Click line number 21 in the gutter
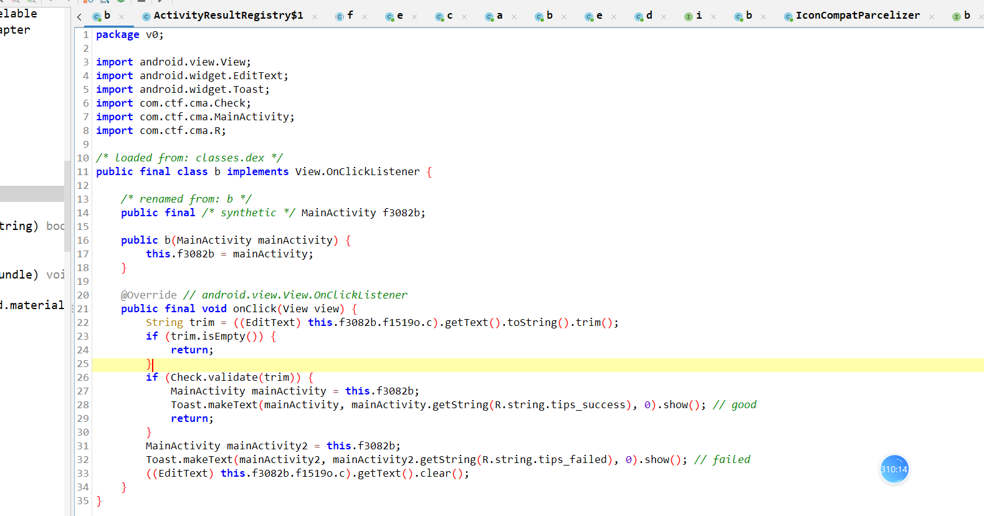984x516 pixels. pos(83,308)
